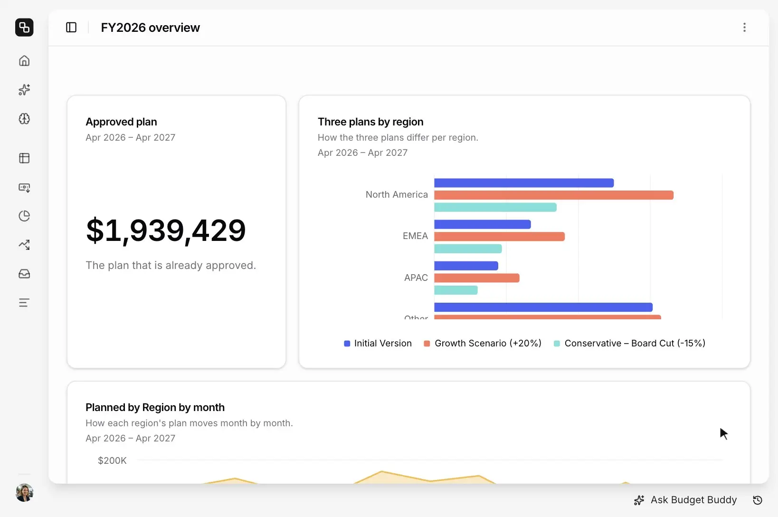Click the orange Growth Scenario legend swatch

tap(427, 344)
